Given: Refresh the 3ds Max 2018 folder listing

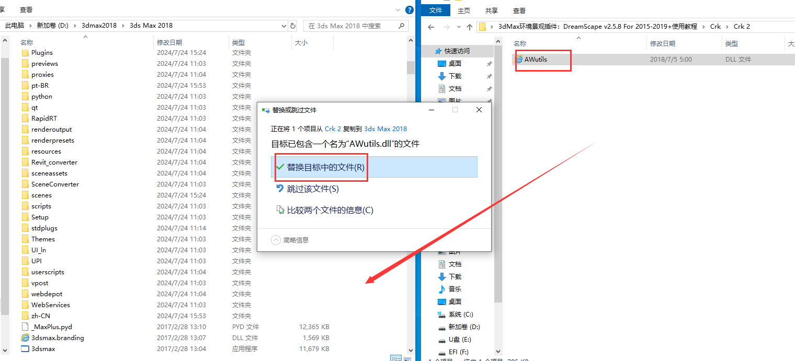Looking at the screenshot, I should click(x=293, y=26).
